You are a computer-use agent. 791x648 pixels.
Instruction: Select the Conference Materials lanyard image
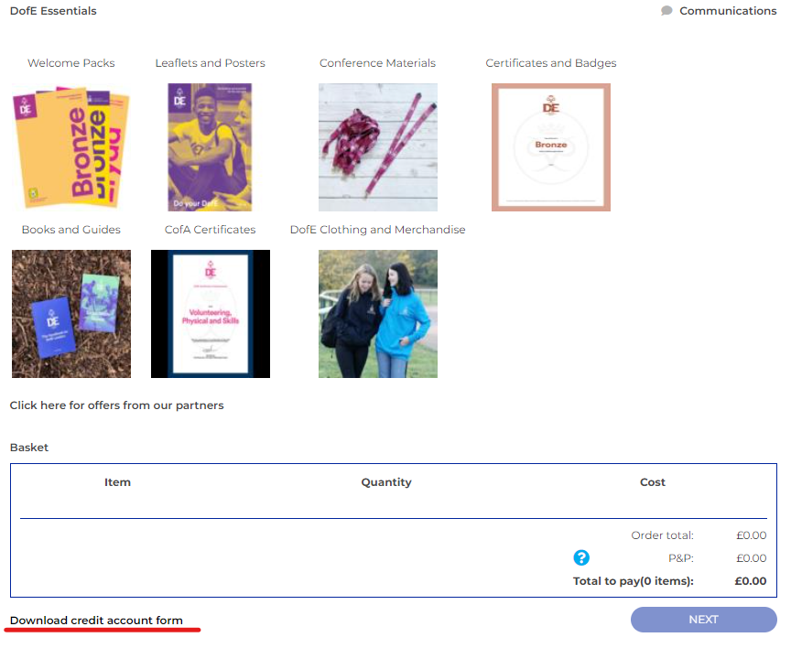coord(378,147)
